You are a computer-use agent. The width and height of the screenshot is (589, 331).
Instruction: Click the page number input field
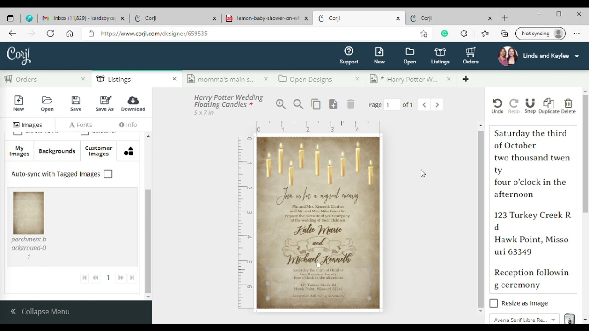click(x=392, y=105)
